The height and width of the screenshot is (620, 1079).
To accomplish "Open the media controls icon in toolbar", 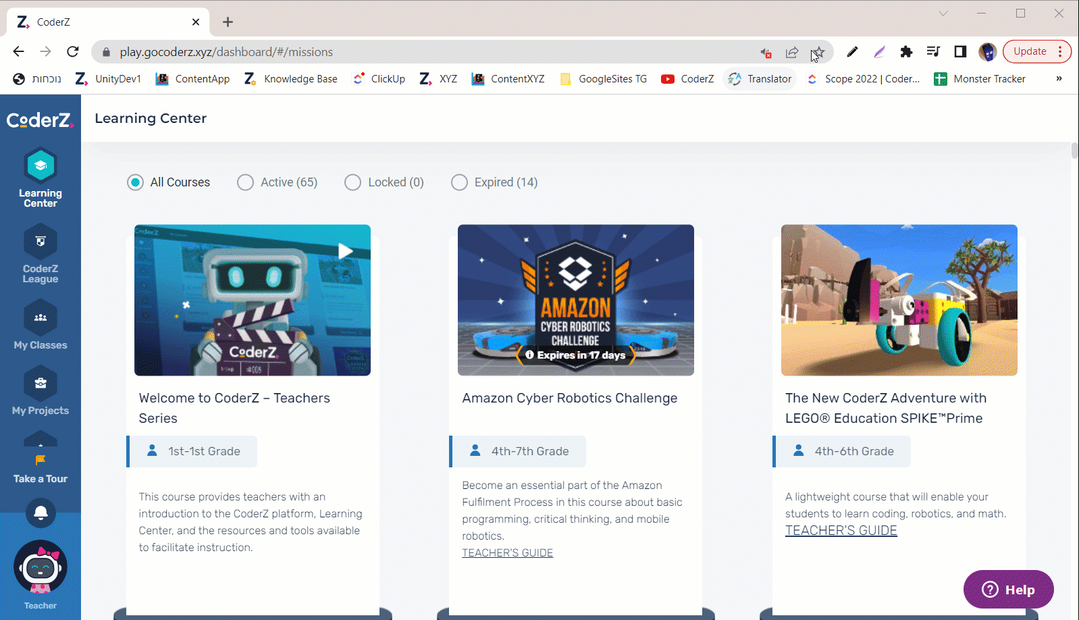I will tap(933, 51).
